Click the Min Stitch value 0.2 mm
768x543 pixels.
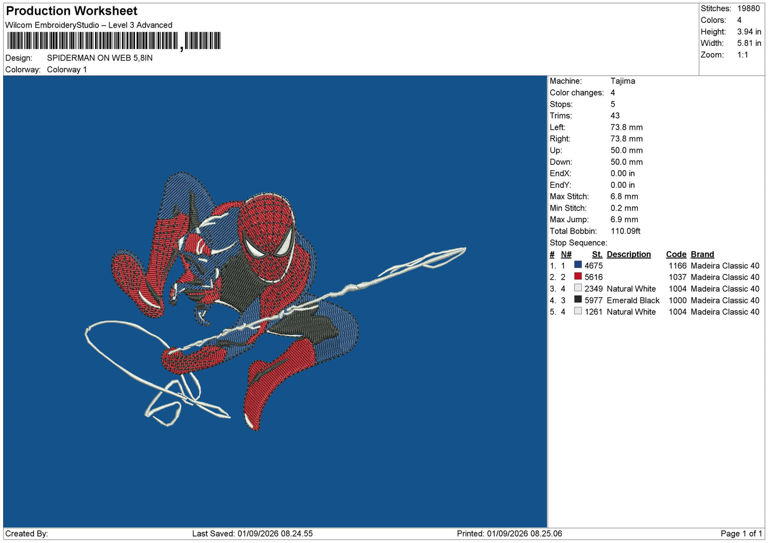pos(624,208)
